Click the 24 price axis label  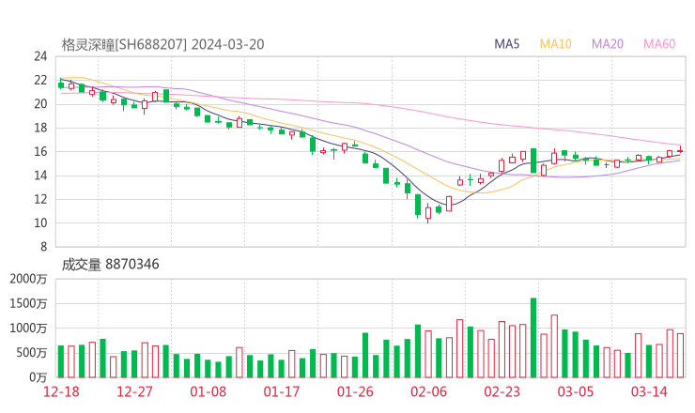[x=40, y=56]
